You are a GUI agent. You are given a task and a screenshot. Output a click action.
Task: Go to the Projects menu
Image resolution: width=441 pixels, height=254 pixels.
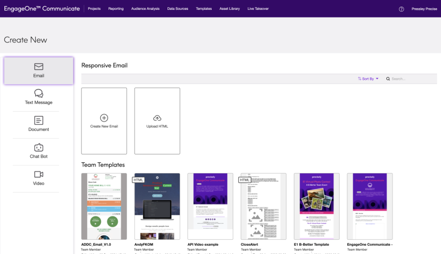coord(94,9)
